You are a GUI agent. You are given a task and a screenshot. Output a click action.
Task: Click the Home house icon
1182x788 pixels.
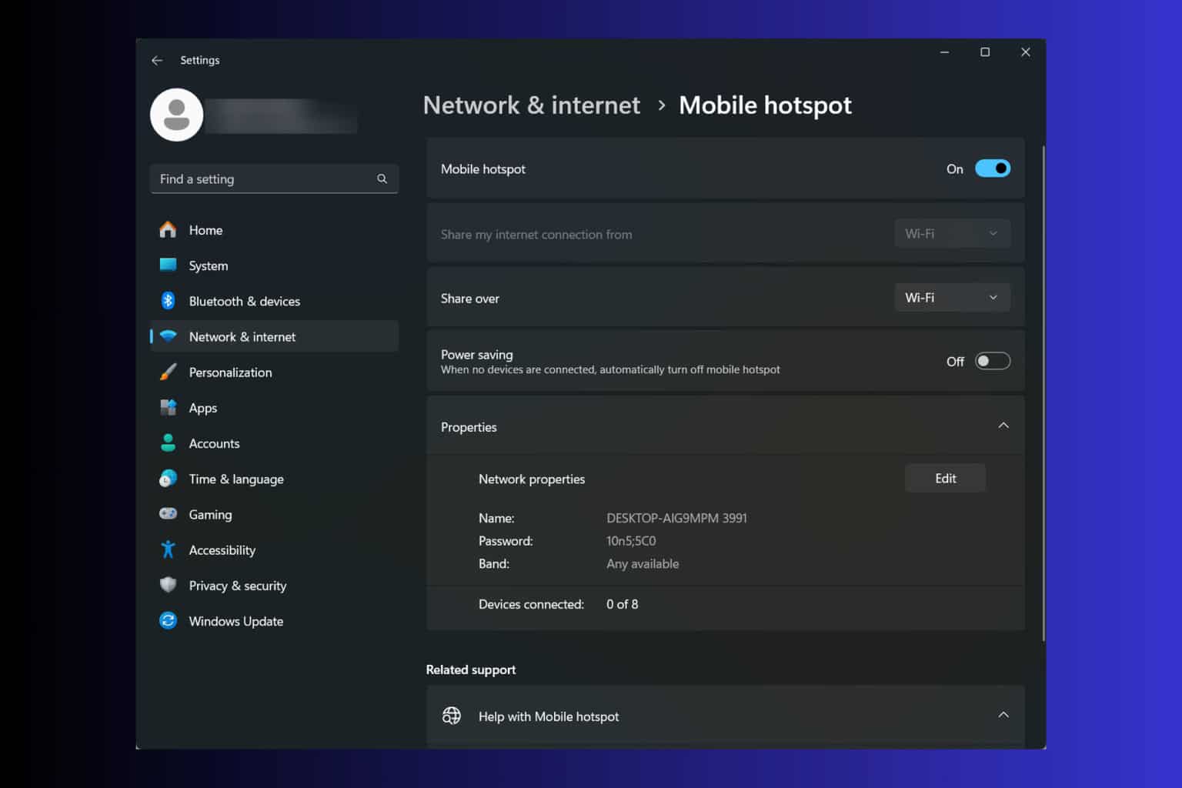(168, 229)
